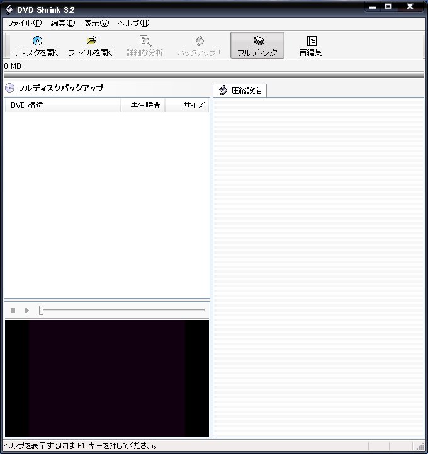Click the ファイルを開く (Open Files) folder icon
Image resolution: width=428 pixels, height=454 pixels.
click(x=91, y=40)
